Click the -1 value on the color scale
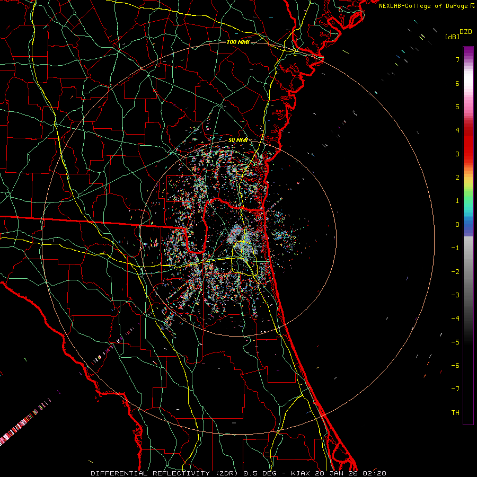 pyautogui.click(x=455, y=248)
